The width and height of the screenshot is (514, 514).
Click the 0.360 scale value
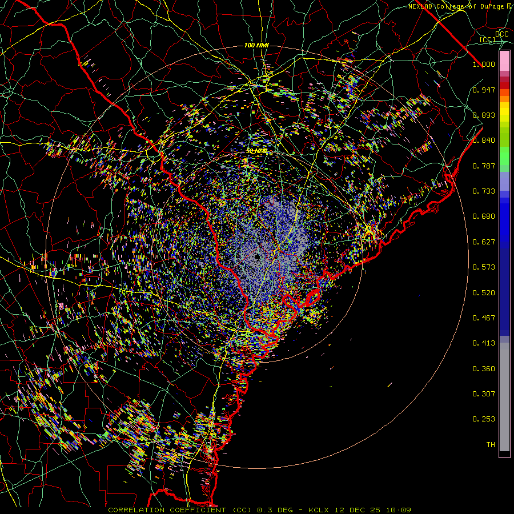click(484, 369)
